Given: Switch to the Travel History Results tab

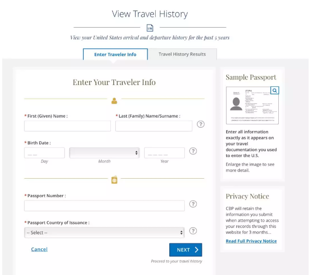Looking at the screenshot, I should [x=182, y=54].
